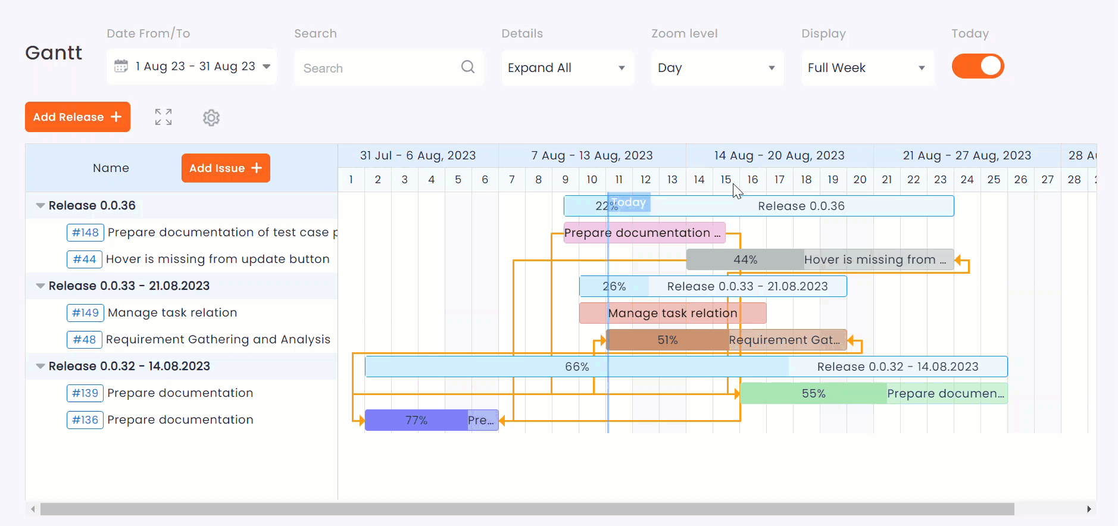Open the Expand All details dropdown
1118x526 pixels.
(567, 68)
